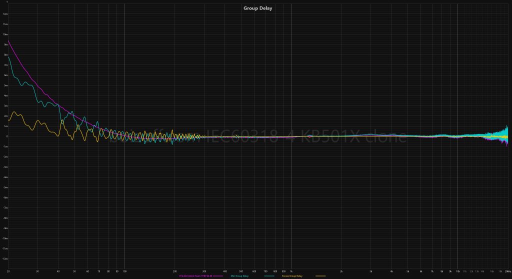
Task: Click the 1k frequency axis label
Action: point(291,270)
